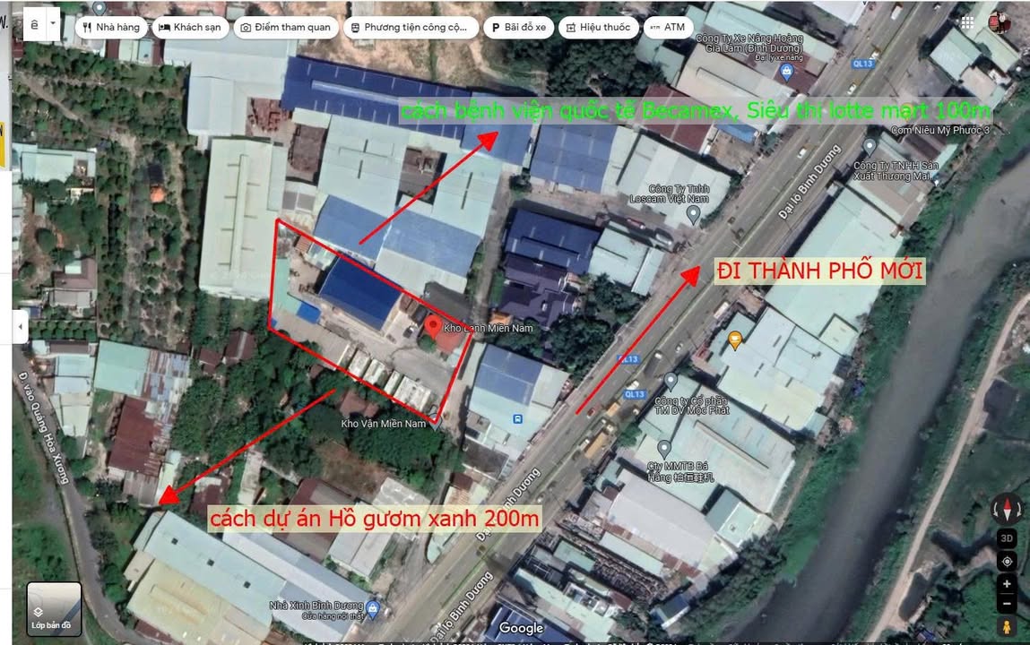Click the blue transit stop icon on map

517,418
